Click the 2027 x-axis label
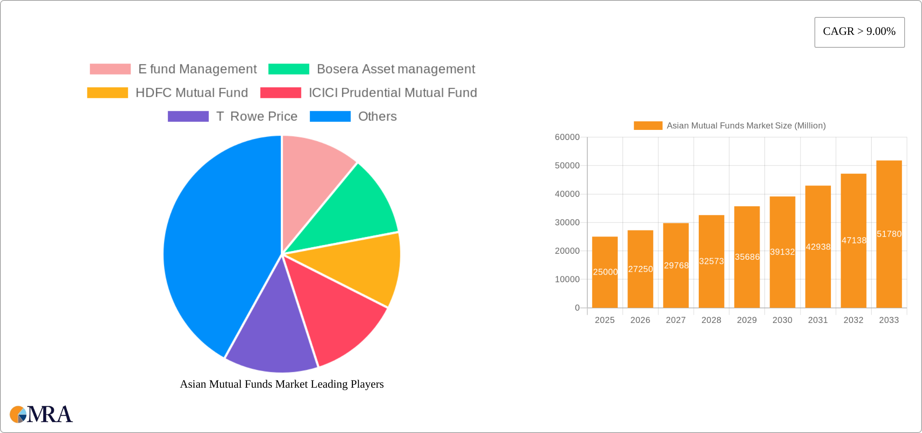Image resolution: width=922 pixels, height=433 pixels. [x=676, y=320]
